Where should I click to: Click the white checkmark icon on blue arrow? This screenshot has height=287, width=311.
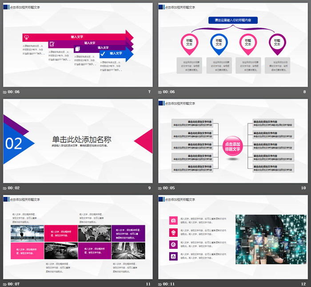coord(103,54)
